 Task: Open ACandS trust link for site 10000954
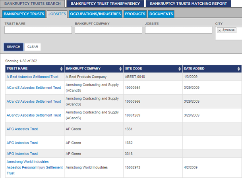(x=34, y=88)
